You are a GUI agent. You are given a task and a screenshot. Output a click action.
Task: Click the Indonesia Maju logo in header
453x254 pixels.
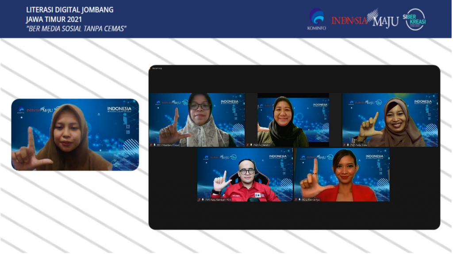pos(365,20)
